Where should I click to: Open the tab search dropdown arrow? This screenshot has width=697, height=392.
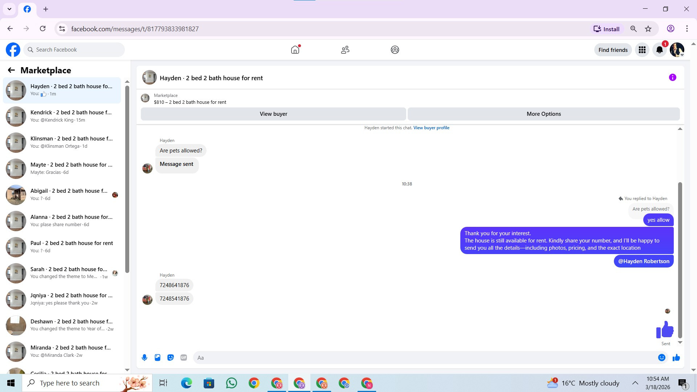[9, 9]
